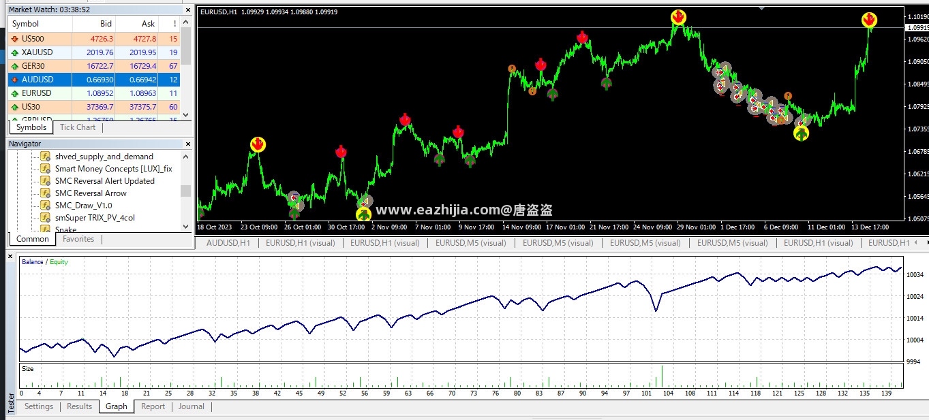Select the shved_supply_and_demand indicator
The width and height of the screenshot is (929, 420).
[104, 157]
